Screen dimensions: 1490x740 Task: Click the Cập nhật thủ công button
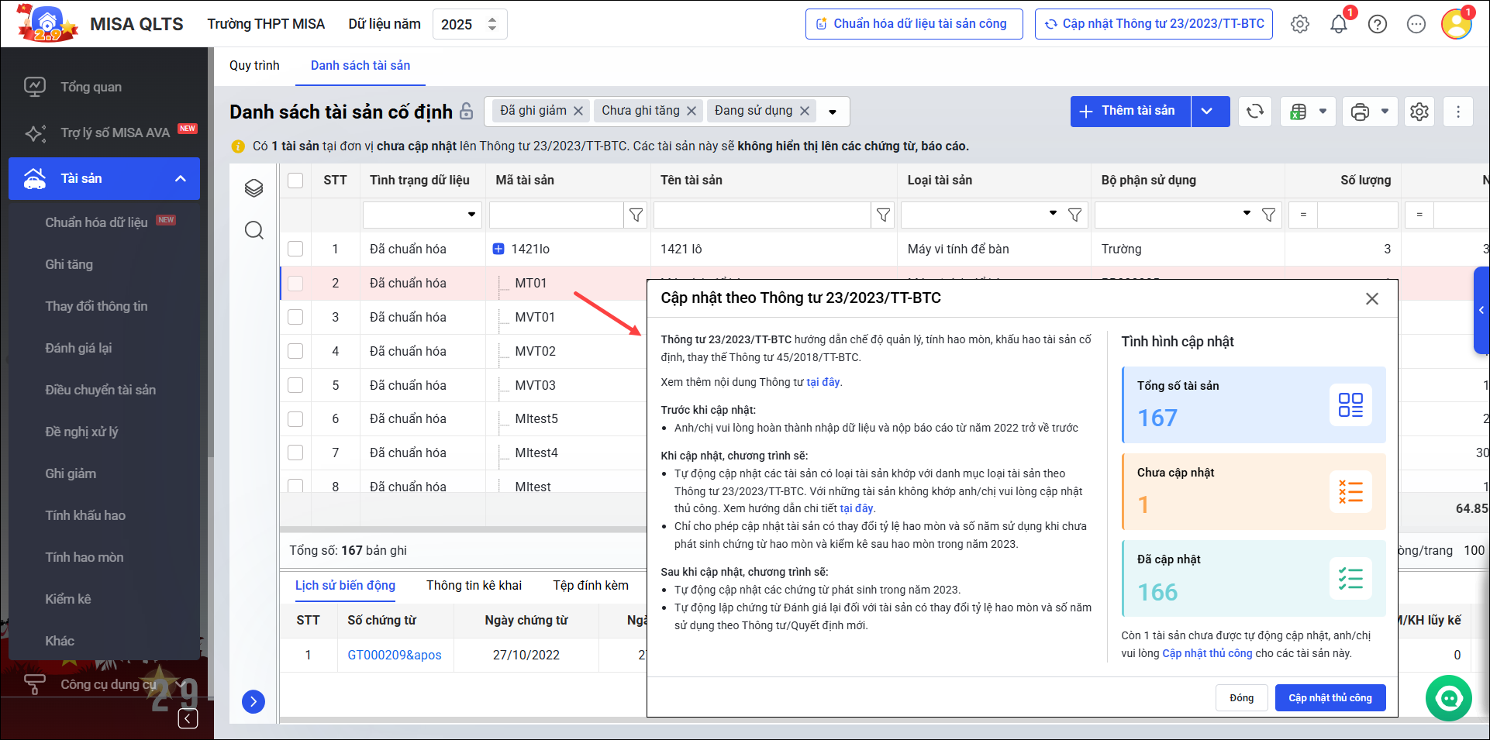(x=1330, y=698)
